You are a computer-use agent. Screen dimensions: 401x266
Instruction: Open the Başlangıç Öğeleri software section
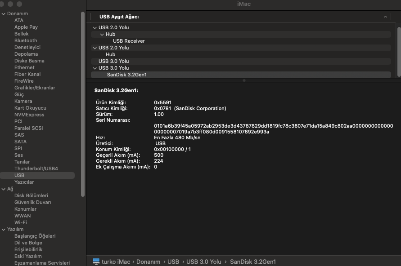pos(35,236)
